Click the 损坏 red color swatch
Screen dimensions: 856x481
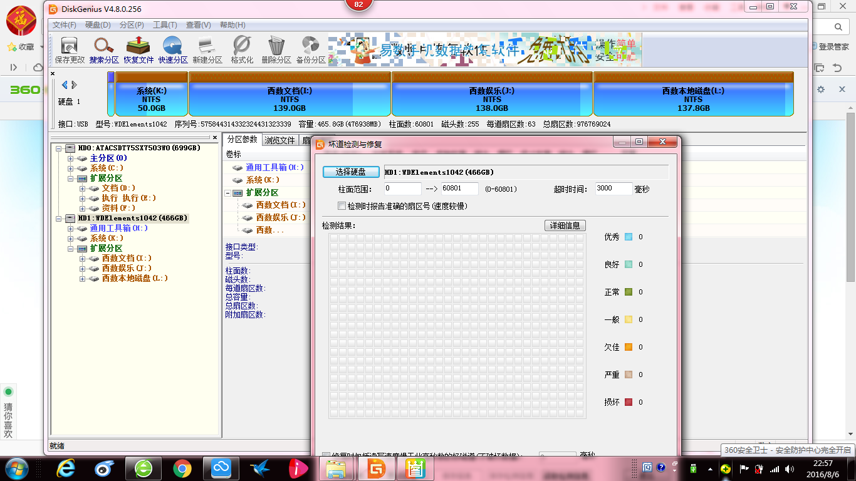(629, 402)
